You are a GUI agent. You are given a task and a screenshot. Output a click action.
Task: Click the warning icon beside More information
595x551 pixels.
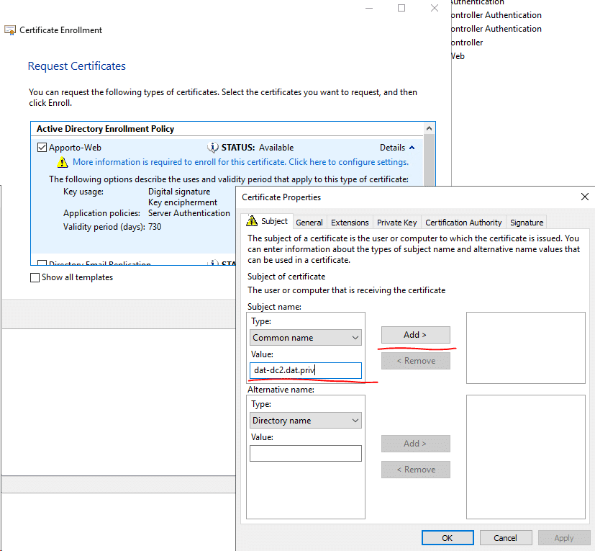coord(63,163)
